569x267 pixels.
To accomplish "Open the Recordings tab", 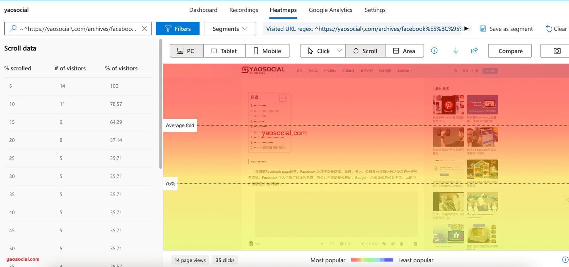I will tap(244, 10).
